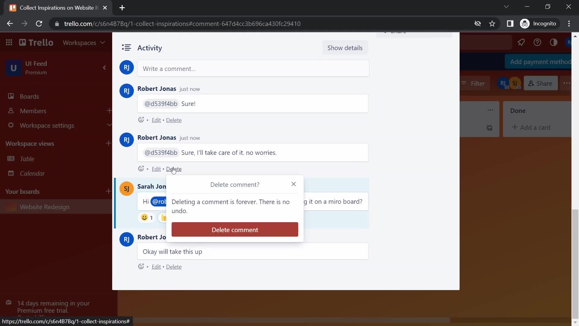
Task: Select the Website Redesign board
Action: 45,206
